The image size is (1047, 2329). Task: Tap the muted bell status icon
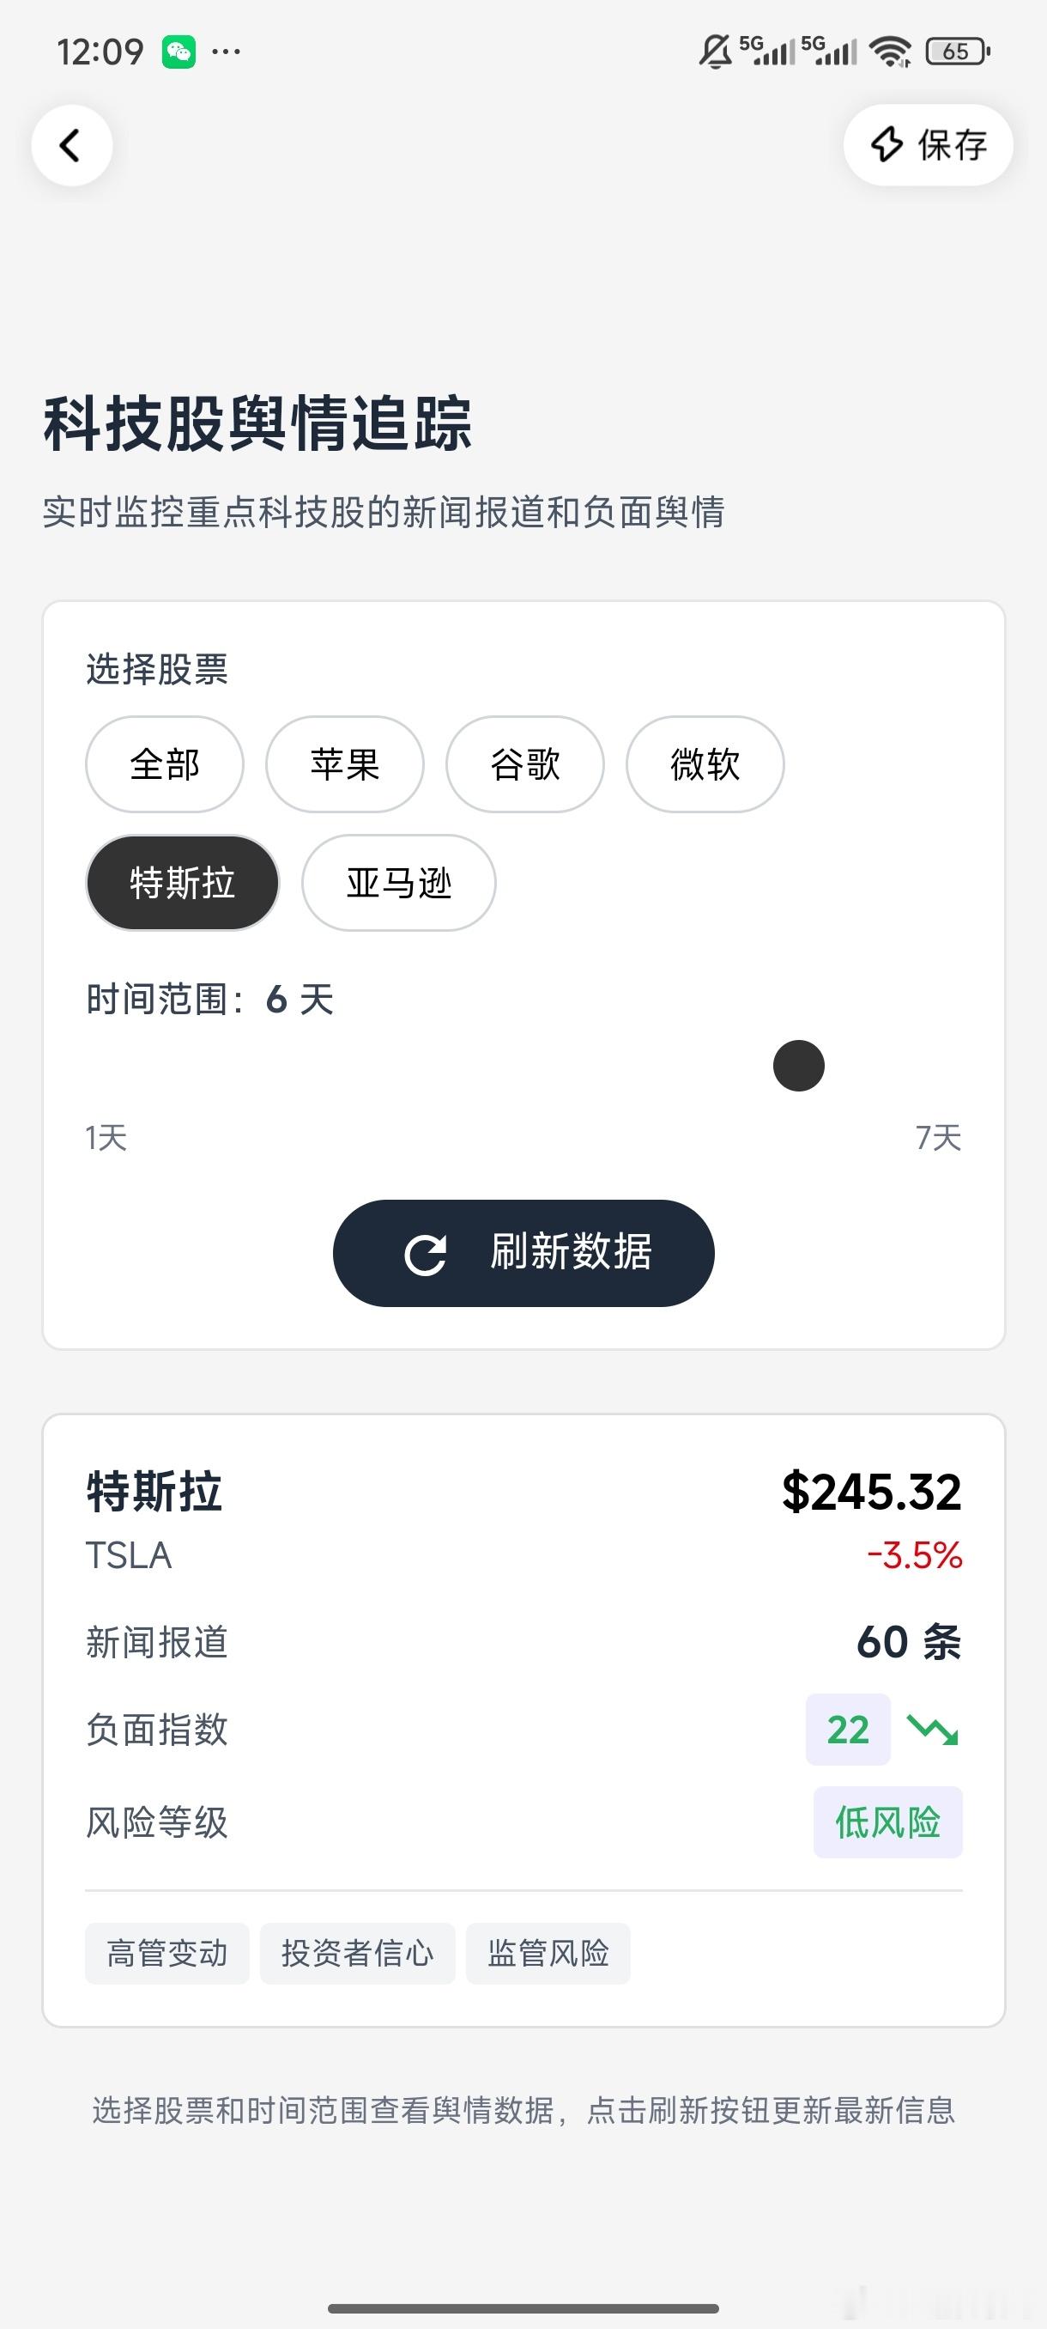pos(715,52)
